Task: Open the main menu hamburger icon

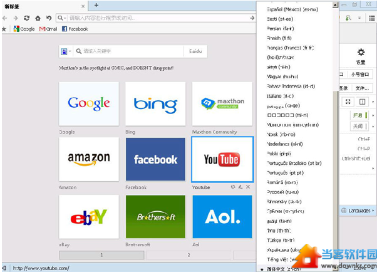Action: (372, 18)
